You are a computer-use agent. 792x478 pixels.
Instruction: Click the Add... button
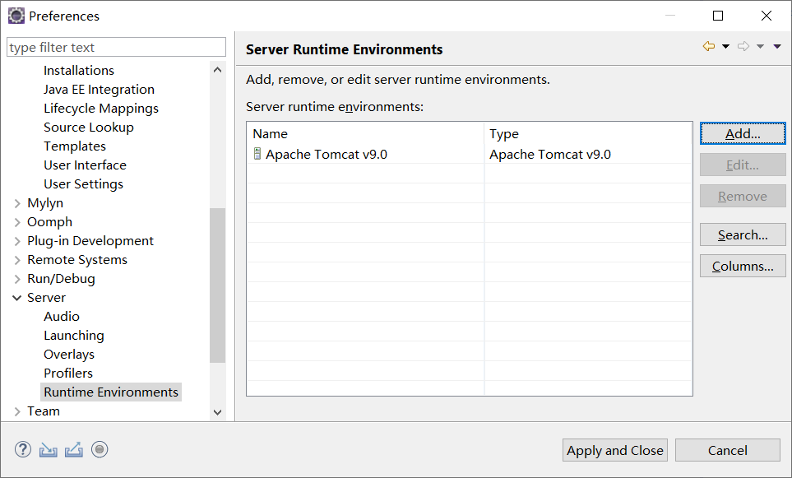(x=743, y=133)
